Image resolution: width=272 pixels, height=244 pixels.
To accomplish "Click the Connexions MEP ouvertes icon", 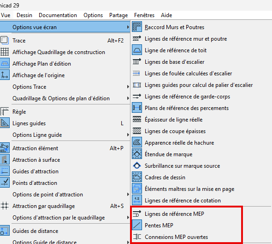I will pyautogui.click(x=137, y=237).
